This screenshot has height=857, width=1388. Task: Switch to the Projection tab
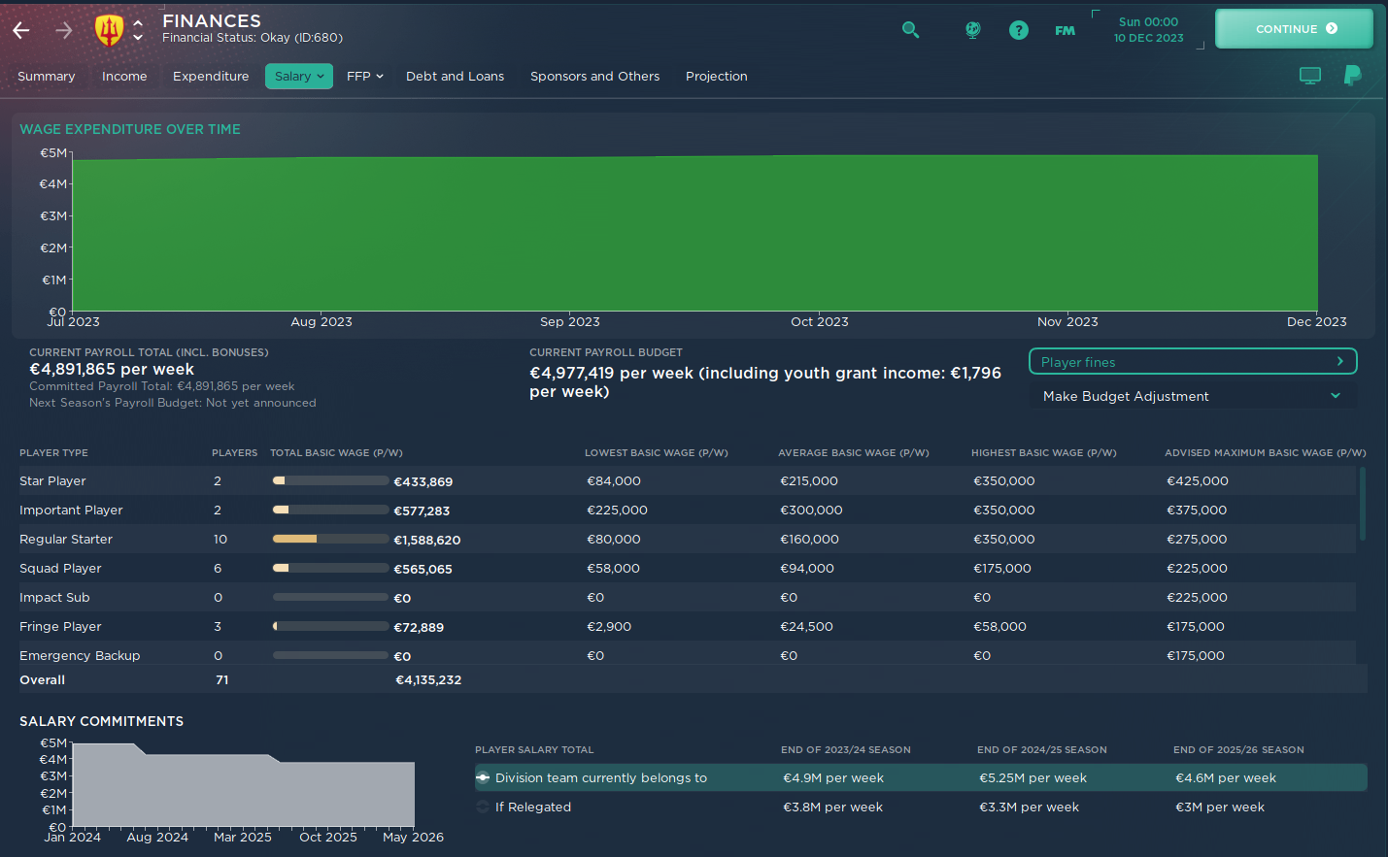[716, 76]
